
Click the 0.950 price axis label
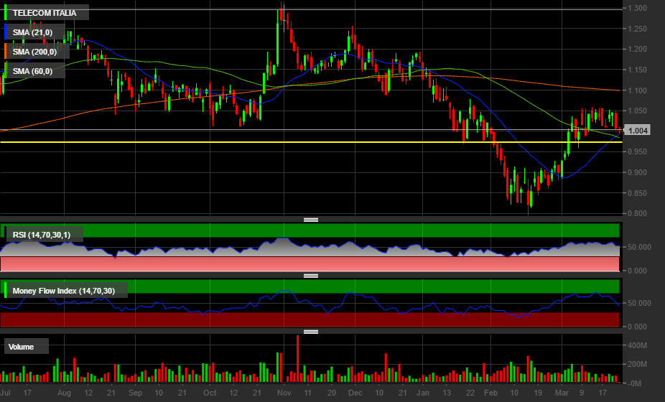tap(638, 151)
